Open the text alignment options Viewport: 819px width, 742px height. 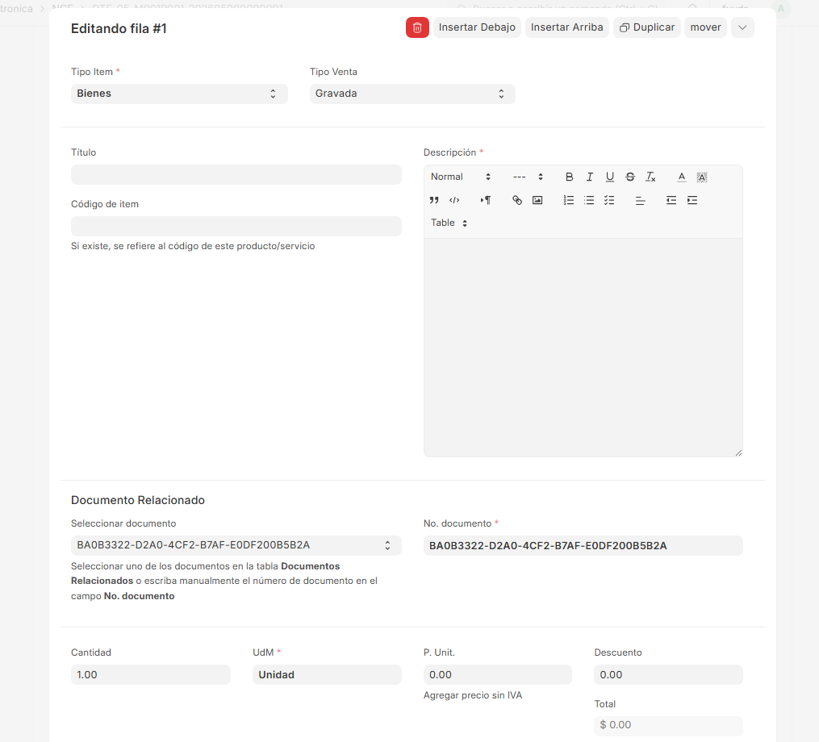coord(641,200)
